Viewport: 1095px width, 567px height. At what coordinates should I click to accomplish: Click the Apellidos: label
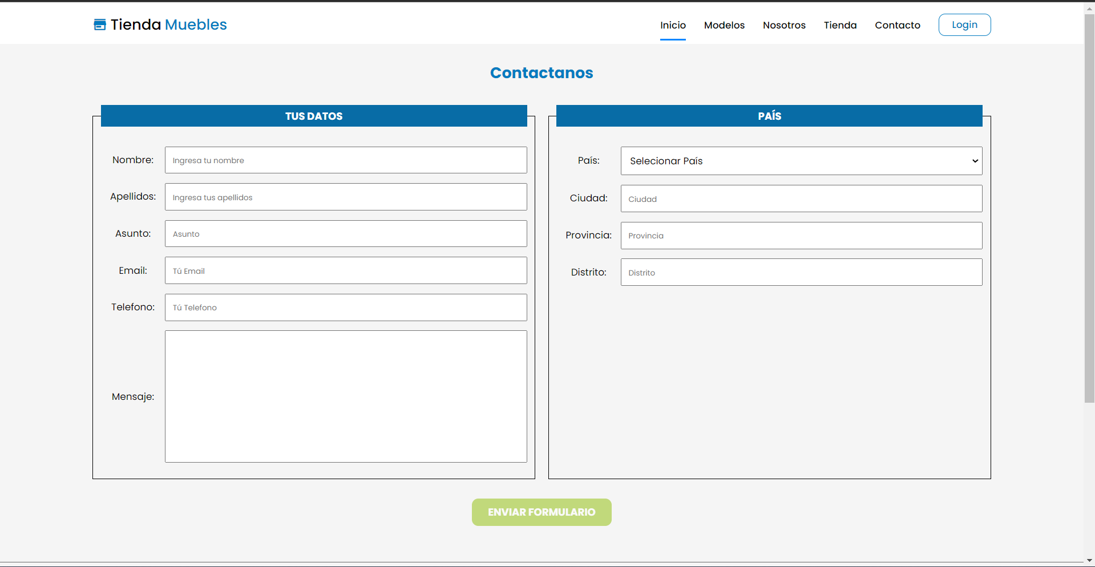(x=133, y=196)
